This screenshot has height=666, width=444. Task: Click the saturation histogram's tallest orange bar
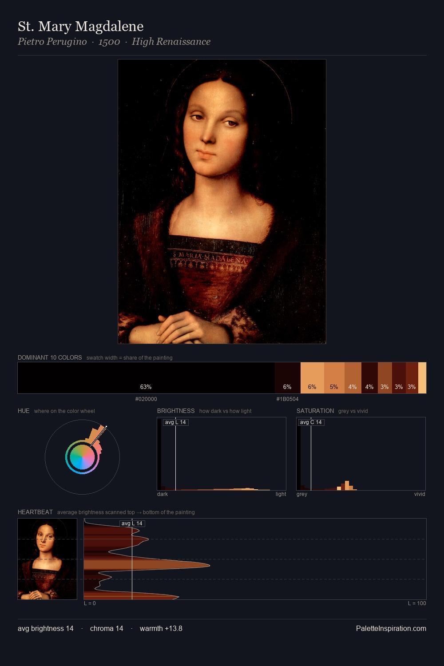coord(347,486)
